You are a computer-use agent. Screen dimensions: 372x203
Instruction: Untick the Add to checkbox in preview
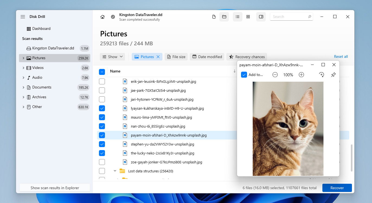[x=244, y=75]
